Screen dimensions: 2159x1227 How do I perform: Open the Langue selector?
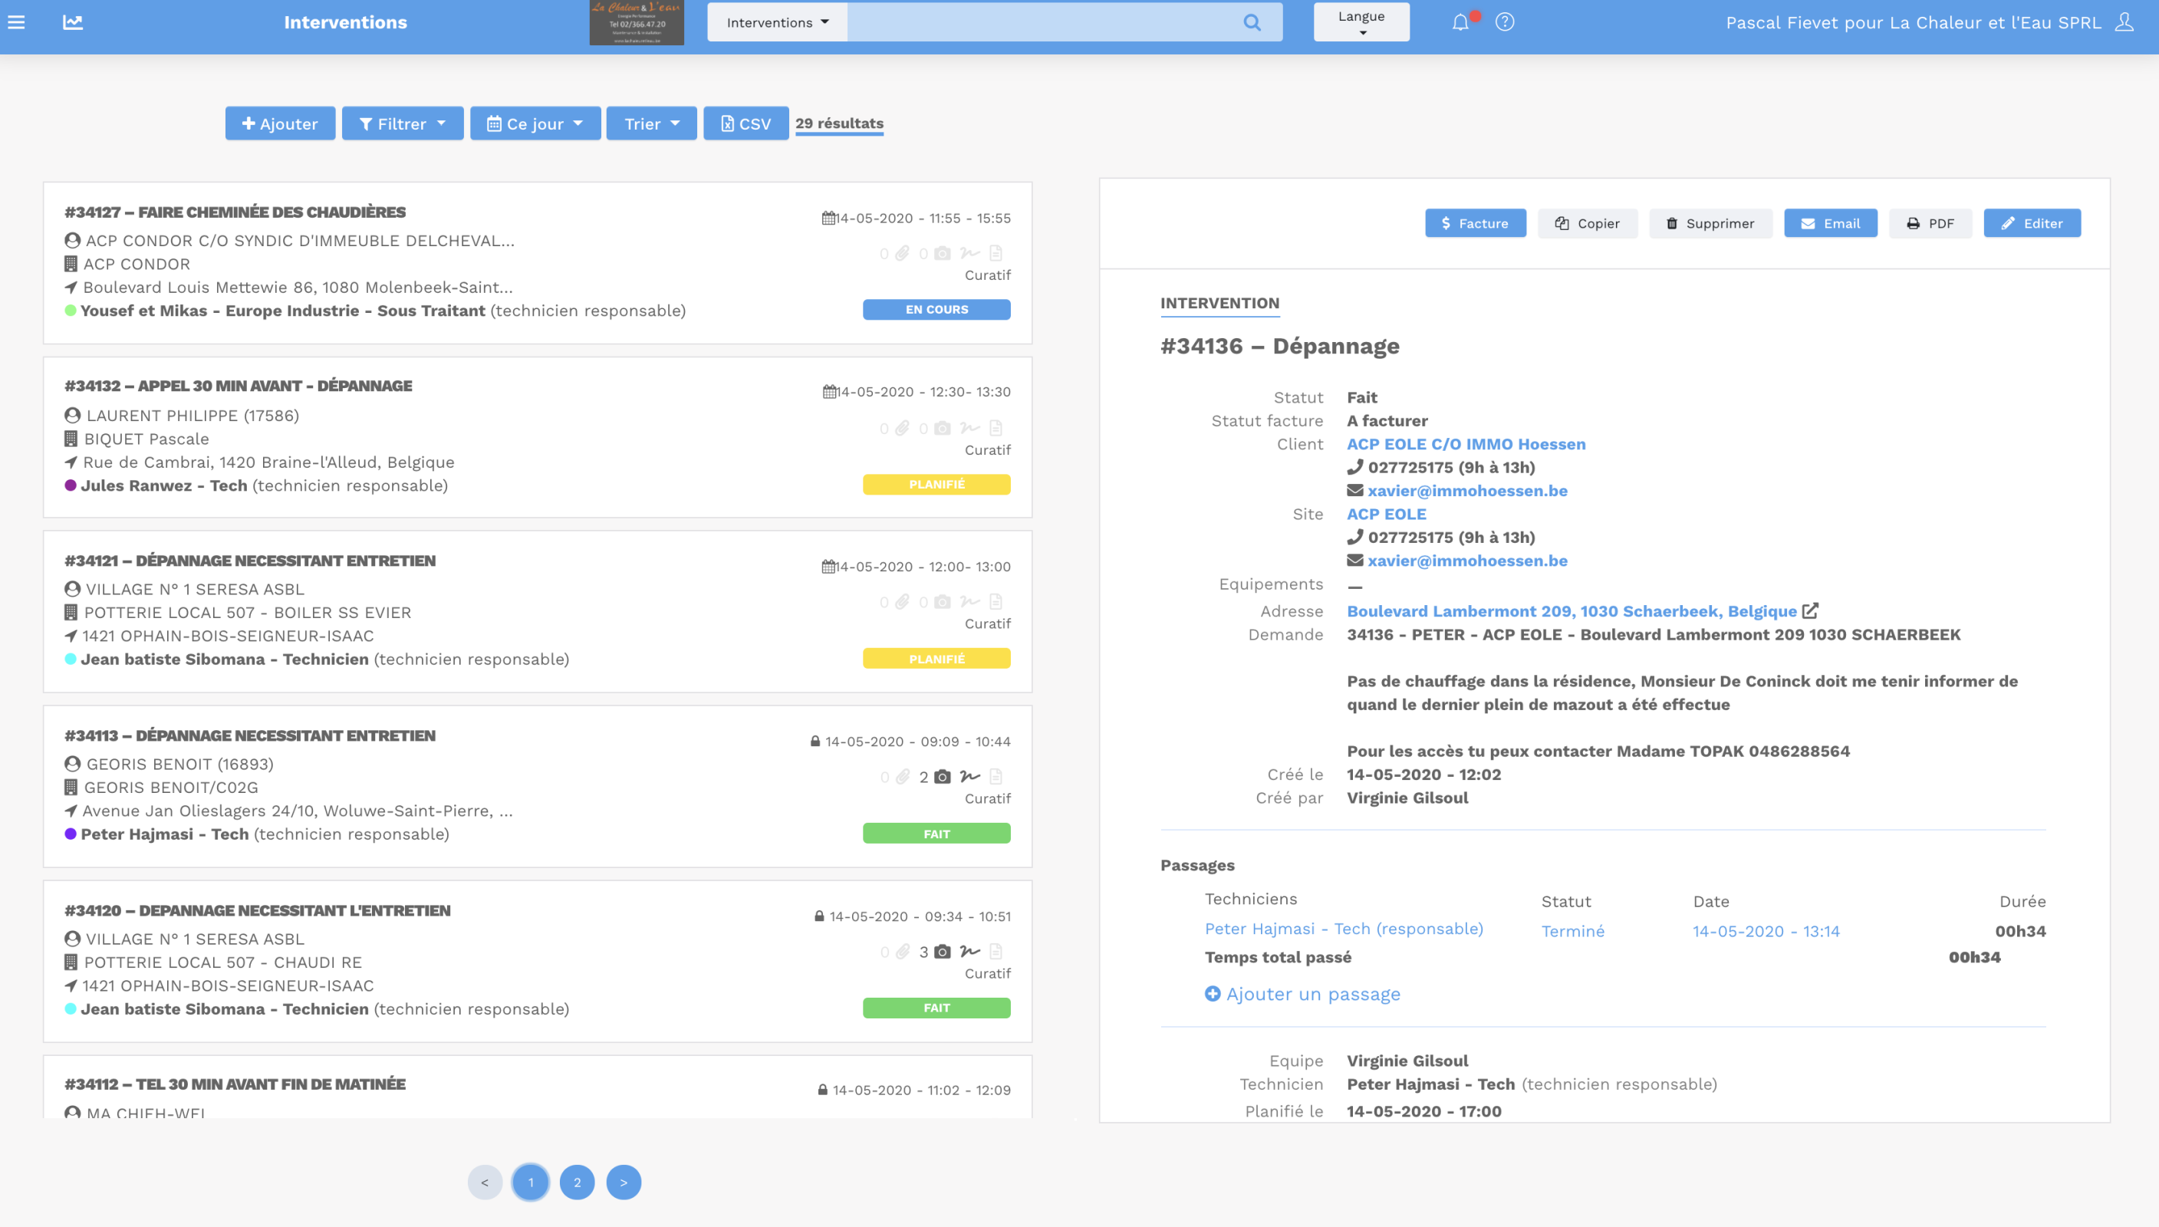tap(1361, 23)
